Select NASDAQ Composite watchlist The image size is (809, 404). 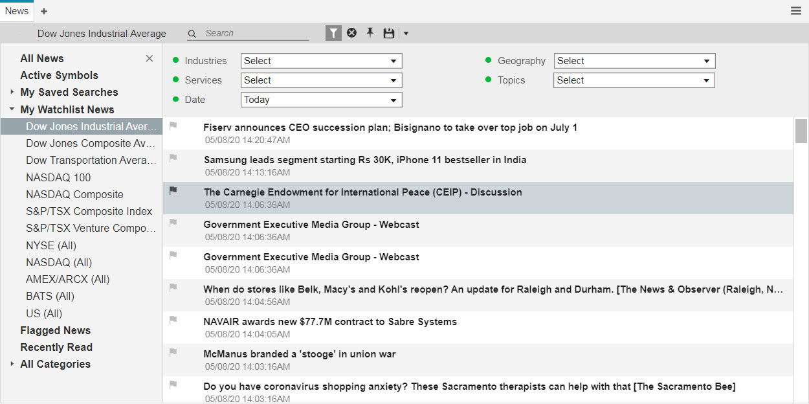click(74, 194)
